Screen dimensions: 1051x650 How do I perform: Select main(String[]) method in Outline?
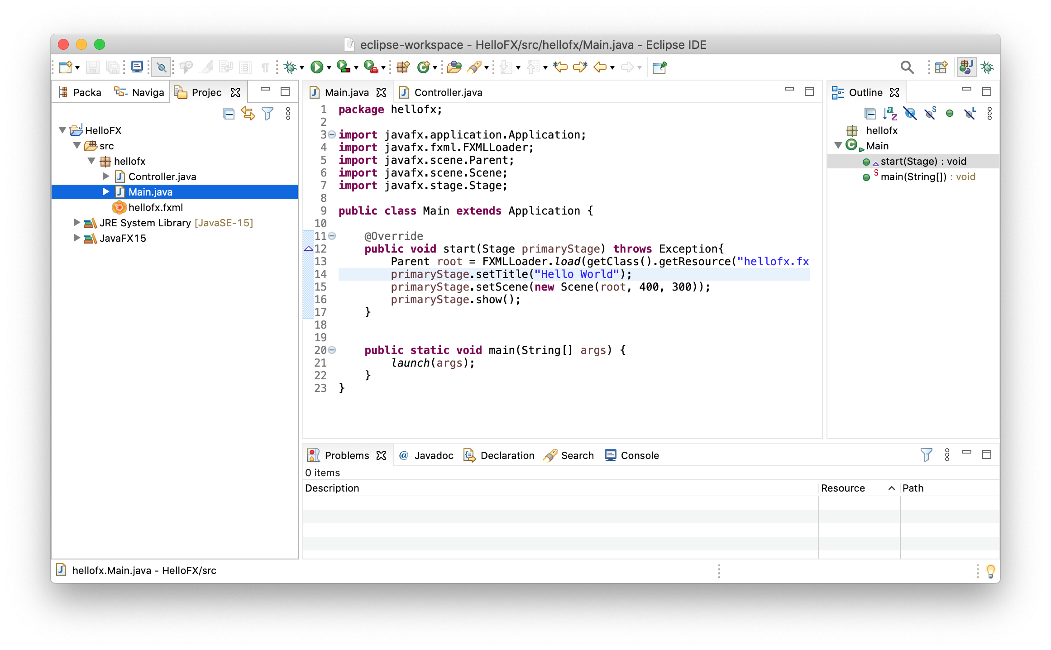(913, 177)
